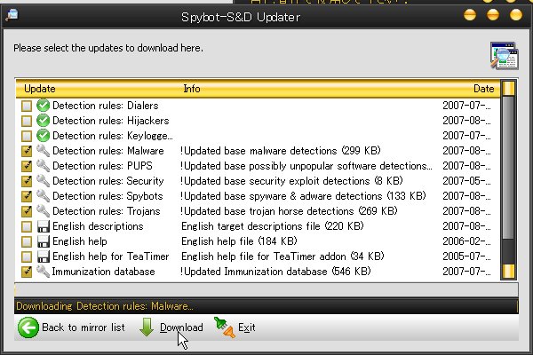
Task: Click the 2005-07 date of TeaTimer help
Action: click(x=466, y=256)
